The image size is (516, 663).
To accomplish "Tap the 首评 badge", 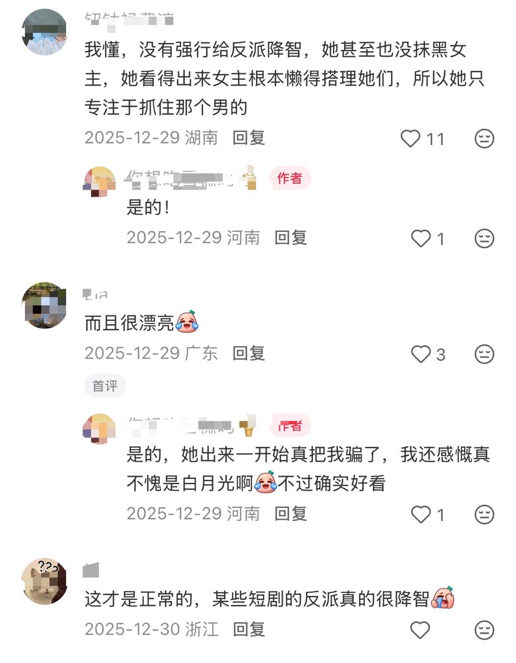I will [105, 386].
